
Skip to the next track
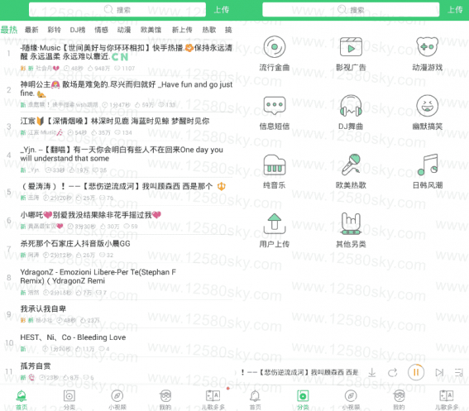pos(439,372)
